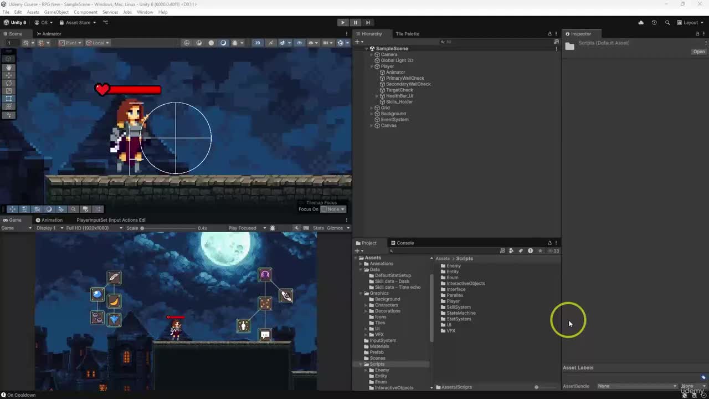Click the Favorites star icon in Project
The image size is (709, 399).
click(540, 251)
